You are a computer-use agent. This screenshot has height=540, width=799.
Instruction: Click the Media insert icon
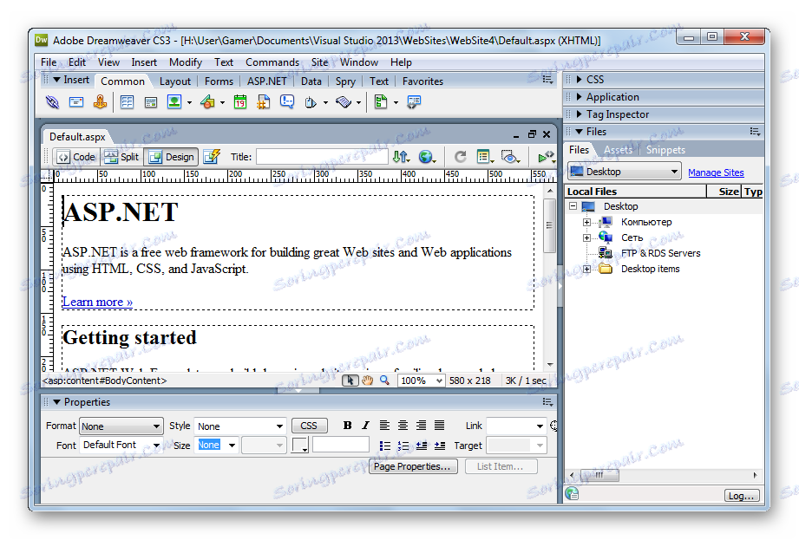(x=207, y=102)
